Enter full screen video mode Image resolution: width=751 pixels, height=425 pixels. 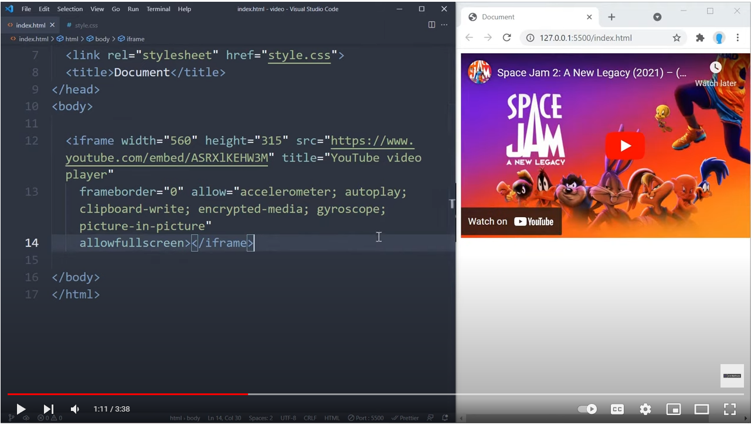(x=730, y=409)
